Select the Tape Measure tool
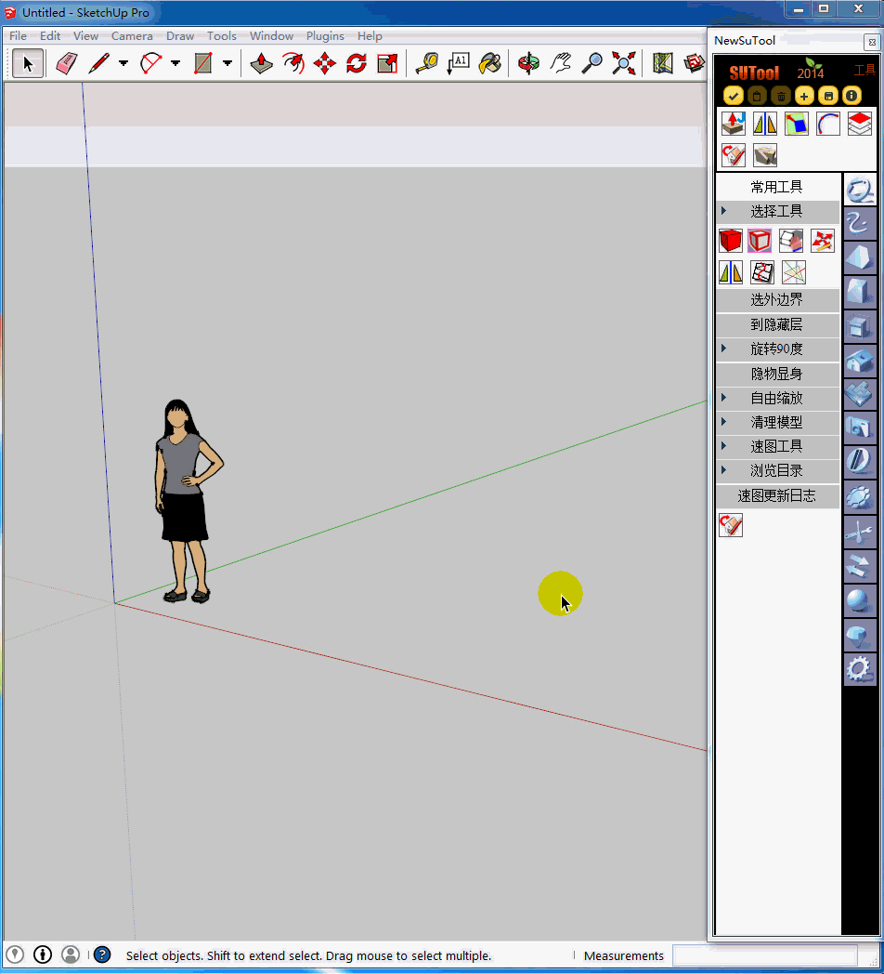Image resolution: width=884 pixels, height=974 pixels. (427, 63)
